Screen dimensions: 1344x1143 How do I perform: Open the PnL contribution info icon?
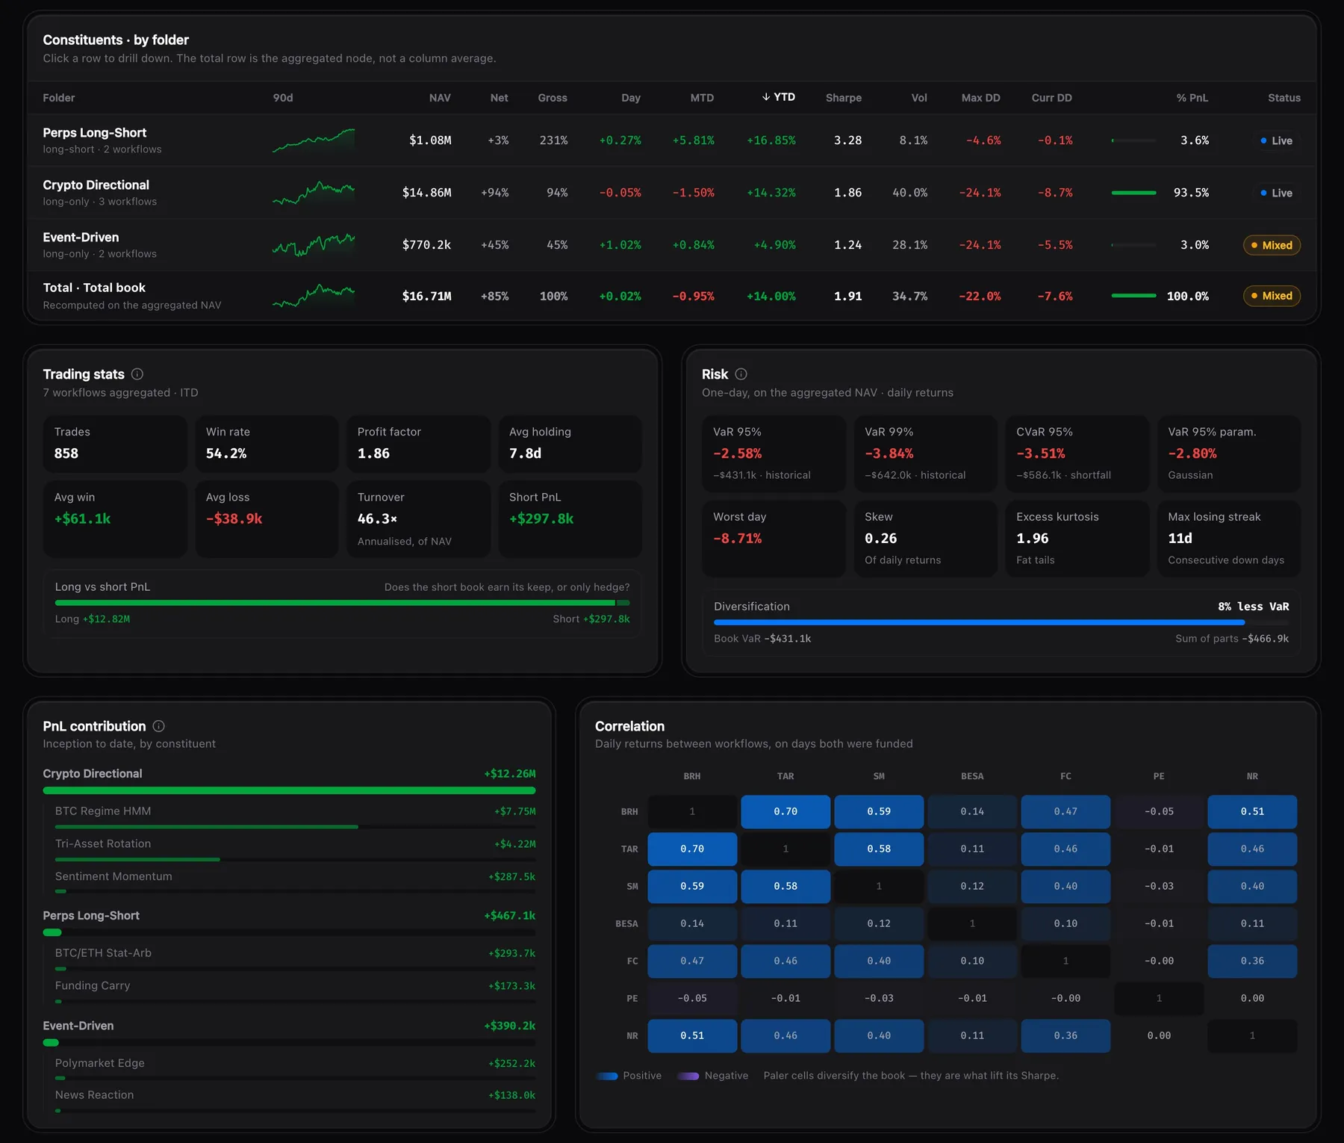[x=159, y=726]
